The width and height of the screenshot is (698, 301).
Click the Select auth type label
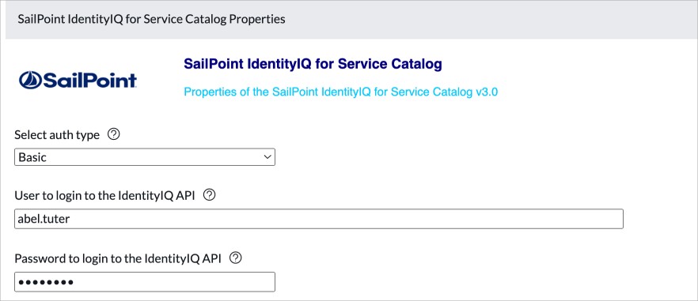pyautogui.click(x=57, y=135)
